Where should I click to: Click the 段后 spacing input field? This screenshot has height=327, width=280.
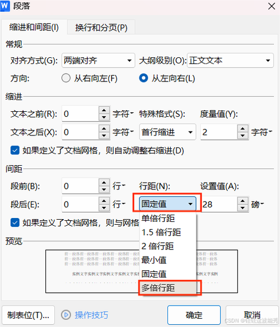[x=80, y=204]
